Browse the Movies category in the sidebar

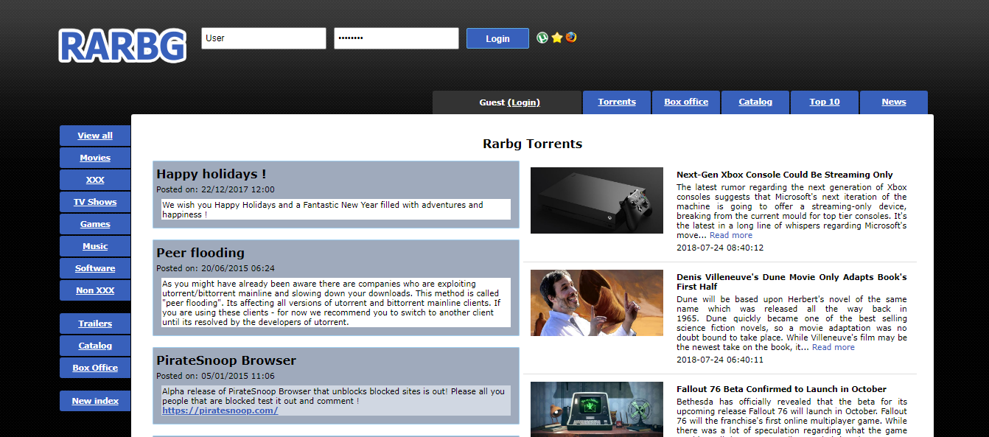(x=95, y=158)
